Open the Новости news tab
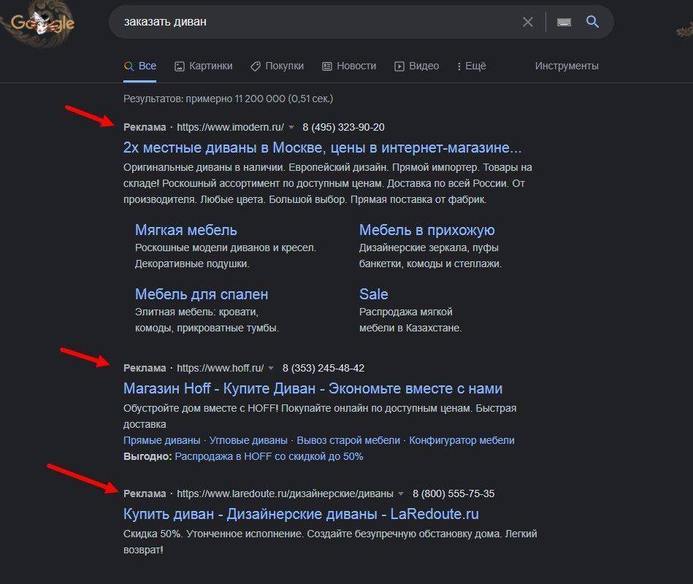The width and height of the screenshot is (693, 584). (349, 66)
